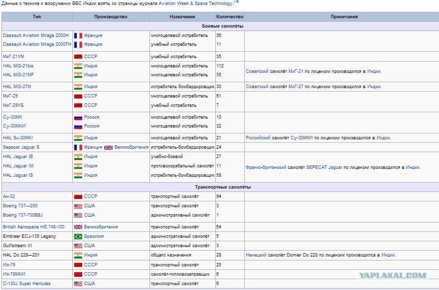Click the МиГ-21УМ aircraft link

coord(13,57)
